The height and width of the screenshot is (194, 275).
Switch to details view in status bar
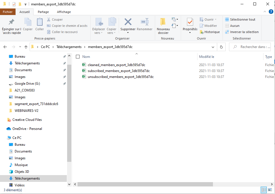click(264, 190)
